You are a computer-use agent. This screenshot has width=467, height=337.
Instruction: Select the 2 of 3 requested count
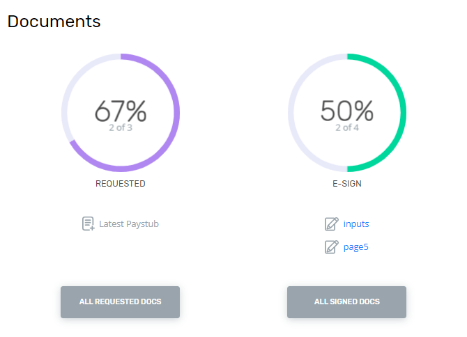coord(121,127)
